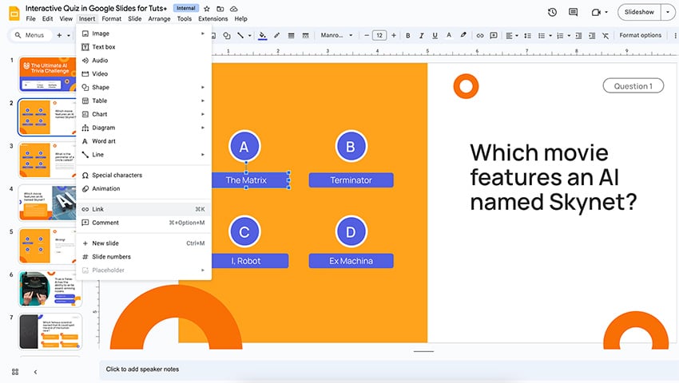Open the comments panel icon

[x=574, y=12]
